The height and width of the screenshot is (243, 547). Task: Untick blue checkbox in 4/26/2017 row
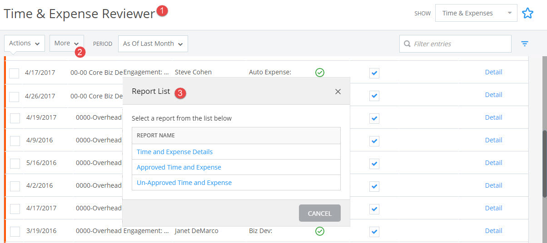374,95
